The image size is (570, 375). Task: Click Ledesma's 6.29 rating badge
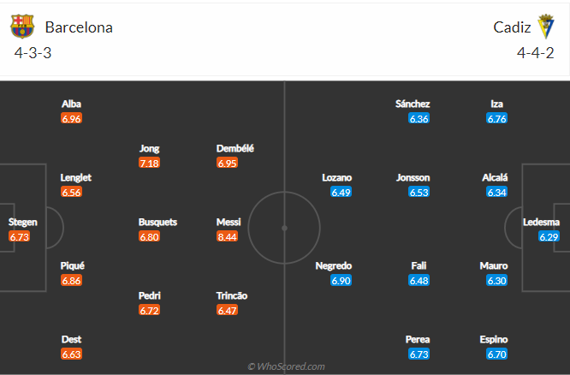549,236
